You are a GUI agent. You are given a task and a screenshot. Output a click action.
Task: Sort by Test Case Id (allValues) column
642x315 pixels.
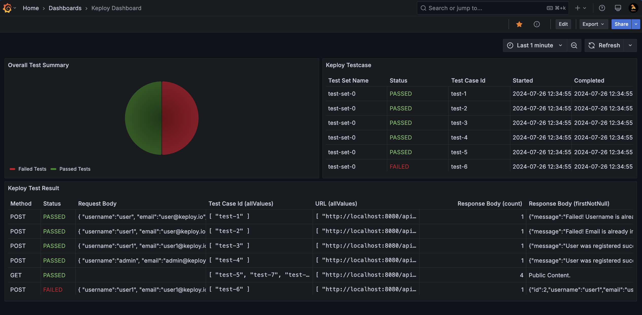[241, 204]
